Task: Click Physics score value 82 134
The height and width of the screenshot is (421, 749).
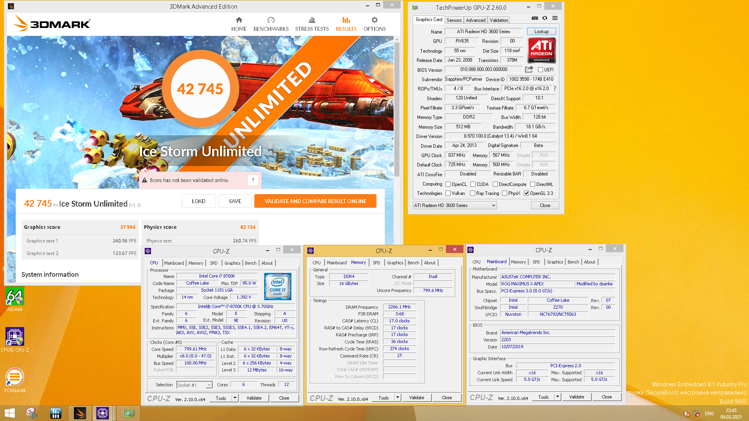Action: click(x=248, y=227)
